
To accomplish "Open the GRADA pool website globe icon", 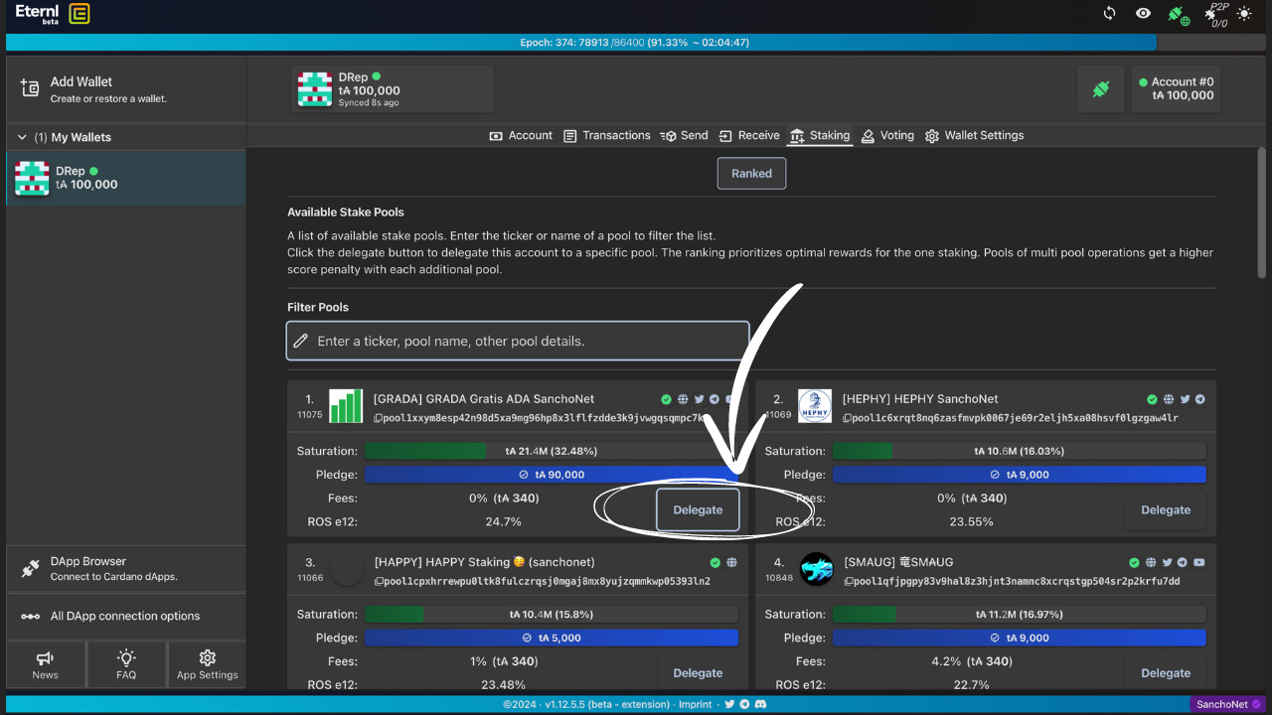I will pos(683,399).
